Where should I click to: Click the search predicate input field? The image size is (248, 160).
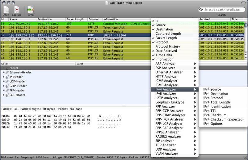click(x=224, y=10)
